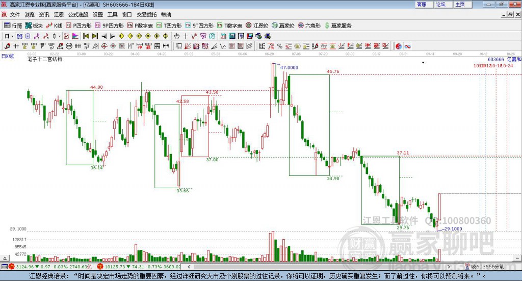Click the 主页 homepage button
This screenshot has height=281, width=522.
[x=462, y=4]
